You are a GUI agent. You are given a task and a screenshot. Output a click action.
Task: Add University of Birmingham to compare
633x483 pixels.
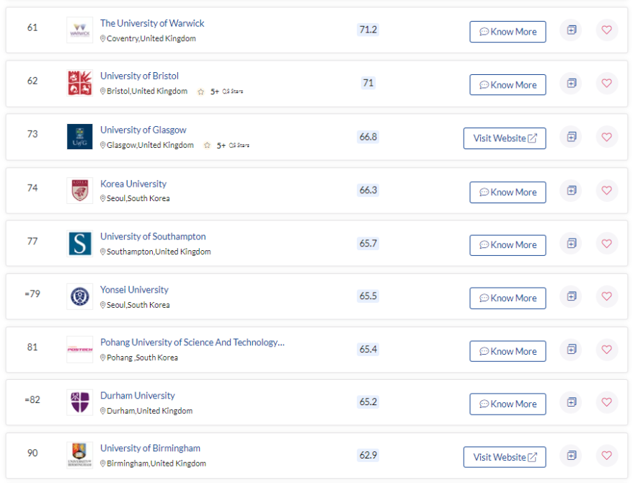(x=571, y=456)
